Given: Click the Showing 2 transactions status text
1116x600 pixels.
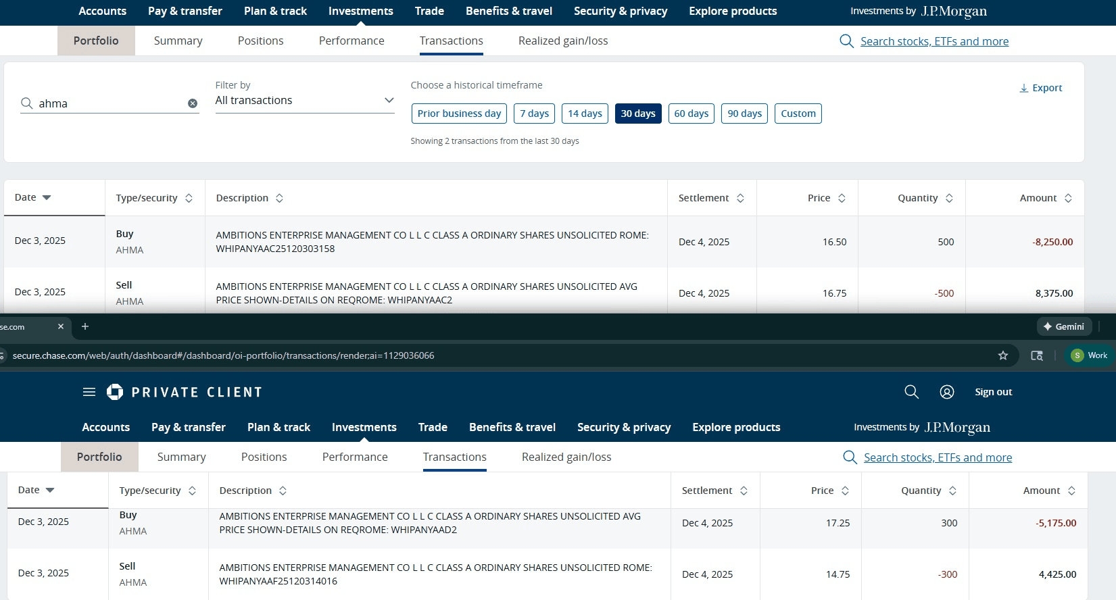Looking at the screenshot, I should pyautogui.click(x=495, y=141).
